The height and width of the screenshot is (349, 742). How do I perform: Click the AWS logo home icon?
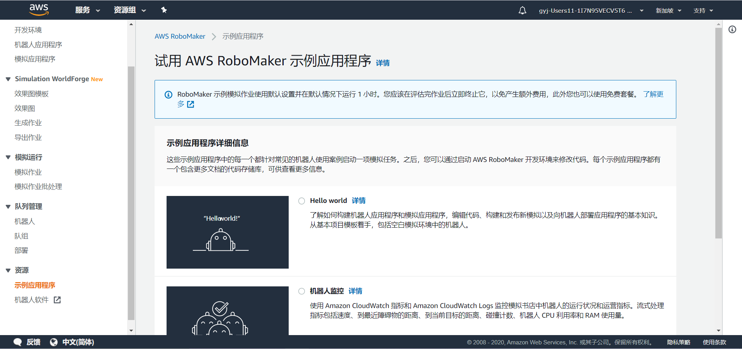pos(39,10)
